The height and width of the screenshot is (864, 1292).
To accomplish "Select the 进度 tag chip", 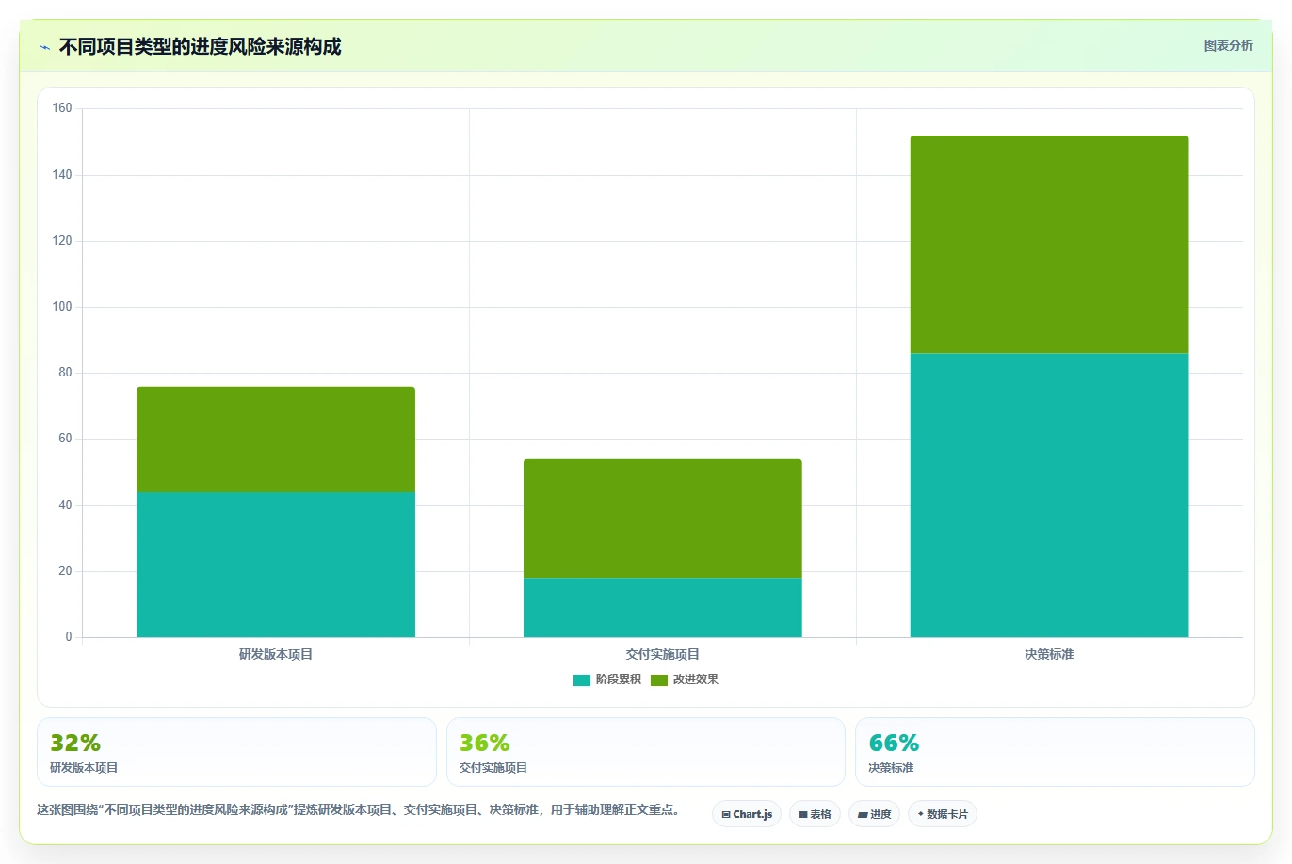I will (x=874, y=814).
